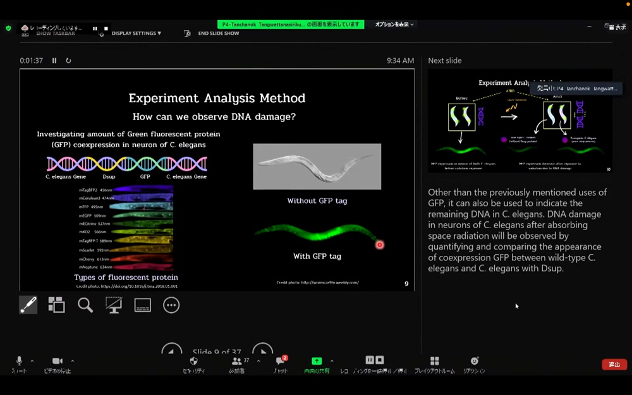Expand the audio options arrow beside microphone
Viewport: 632px width, 395px height.
click(x=32, y=361)
